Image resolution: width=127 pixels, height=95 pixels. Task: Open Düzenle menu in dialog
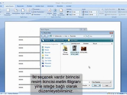pyautogui.click(x=47, y=40)
